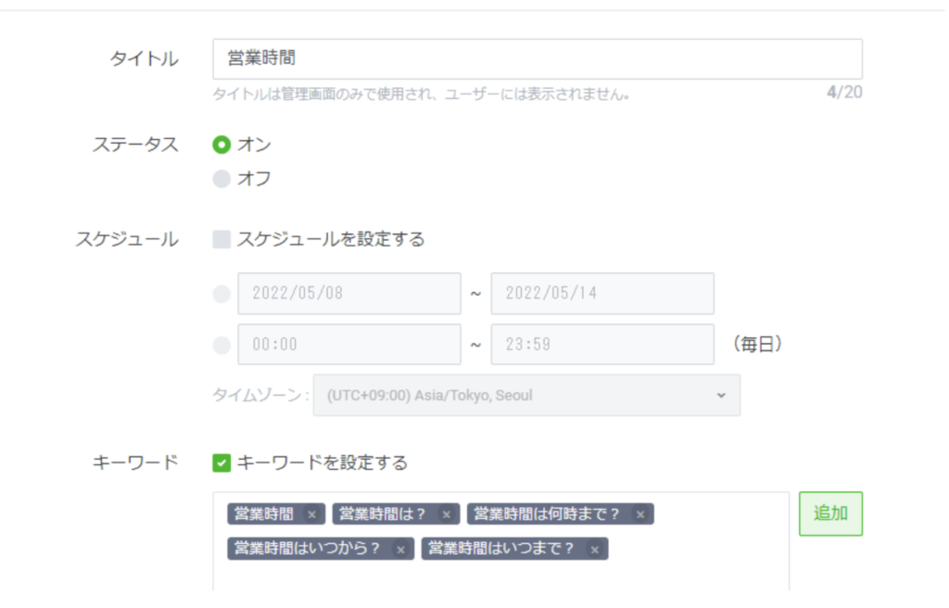
Task: Select the オン status radio button
Action: click(x=221, y=145)
